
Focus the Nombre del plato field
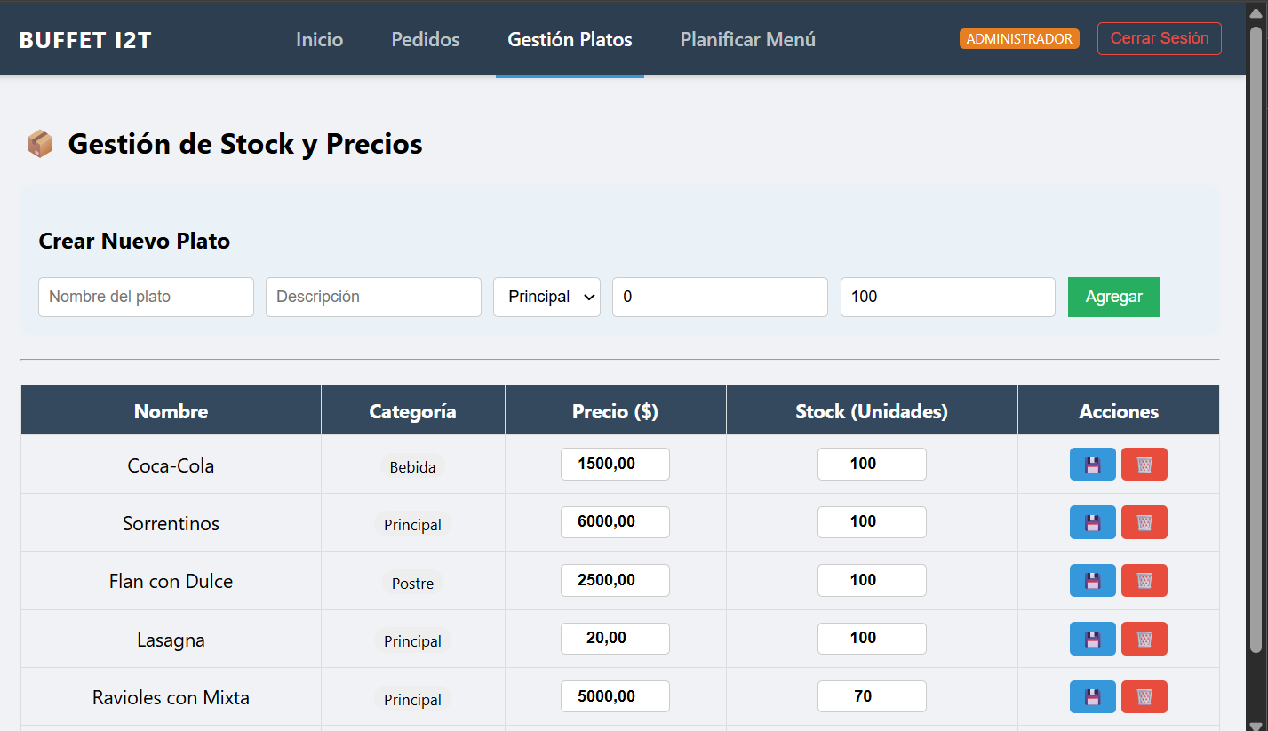coord(146,297)
